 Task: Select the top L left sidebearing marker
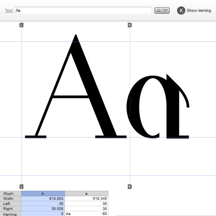pos(21,25)
